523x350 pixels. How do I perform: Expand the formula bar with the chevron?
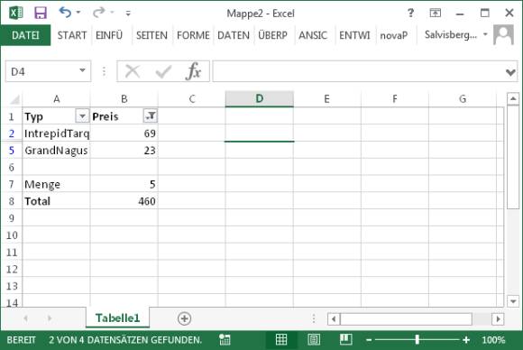510,71
